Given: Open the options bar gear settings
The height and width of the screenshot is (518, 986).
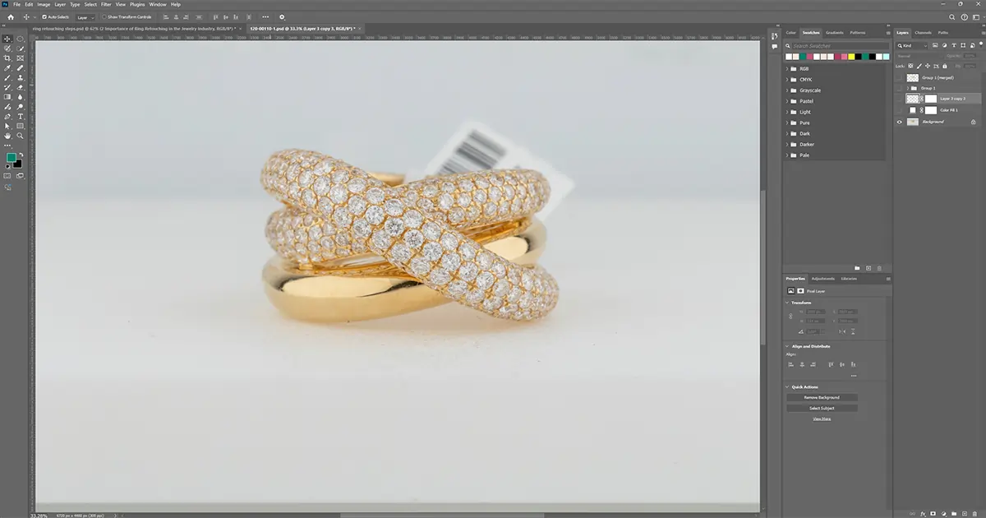Looking at the screenshot, I should (282, 16).
